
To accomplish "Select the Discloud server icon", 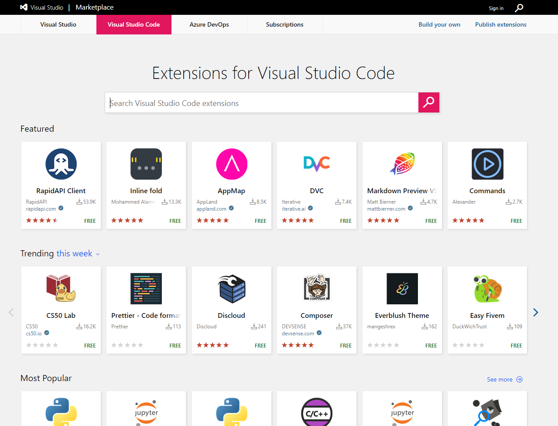I will point(231,288).
